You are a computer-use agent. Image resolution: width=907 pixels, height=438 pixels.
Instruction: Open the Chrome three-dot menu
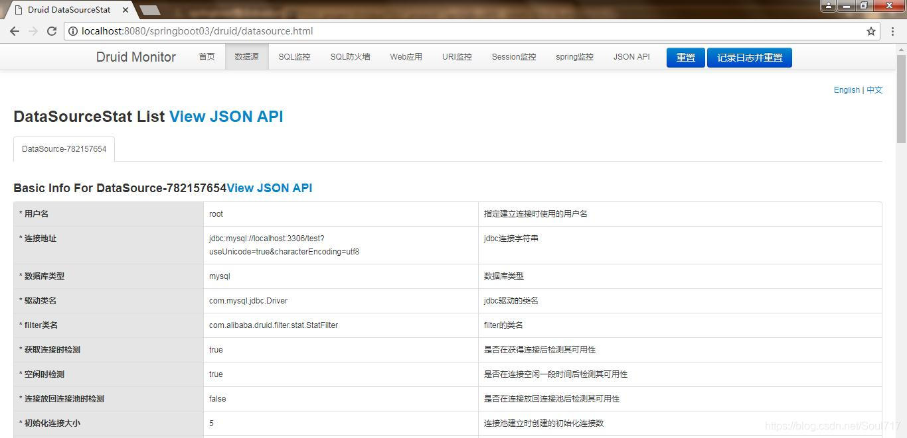pyautogui.click(x=892, y=30)
